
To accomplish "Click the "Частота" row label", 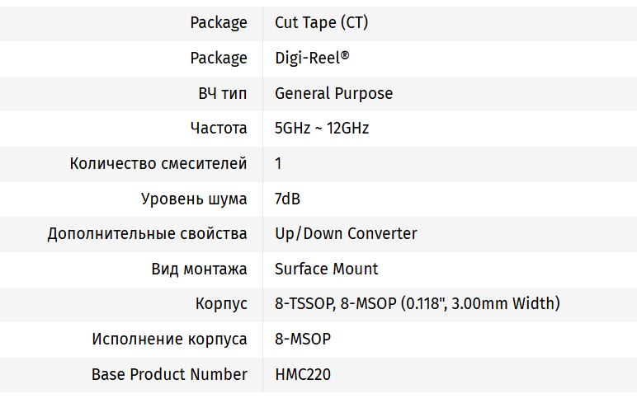I will (x=218, y=129).
